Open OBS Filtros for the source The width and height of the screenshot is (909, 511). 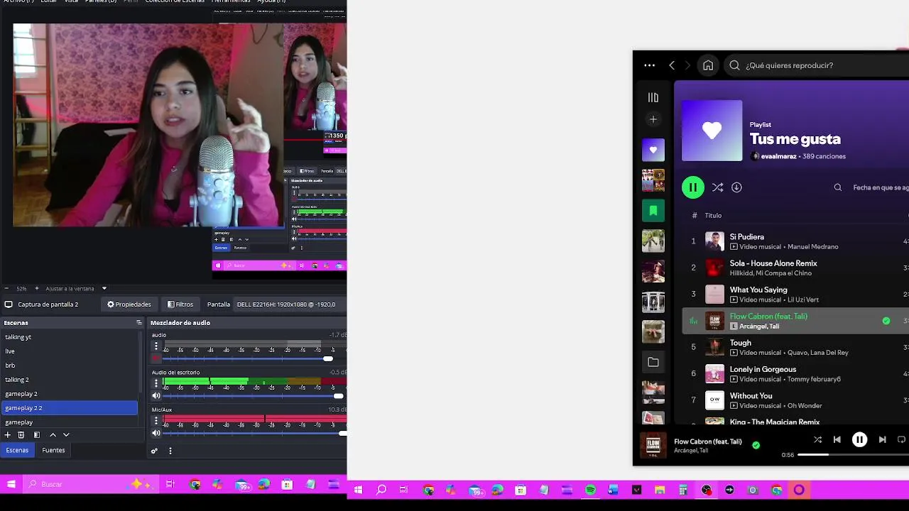180,304
